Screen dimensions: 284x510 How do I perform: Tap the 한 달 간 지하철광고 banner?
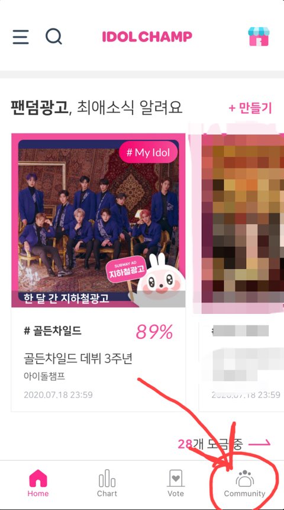[66, 299]
